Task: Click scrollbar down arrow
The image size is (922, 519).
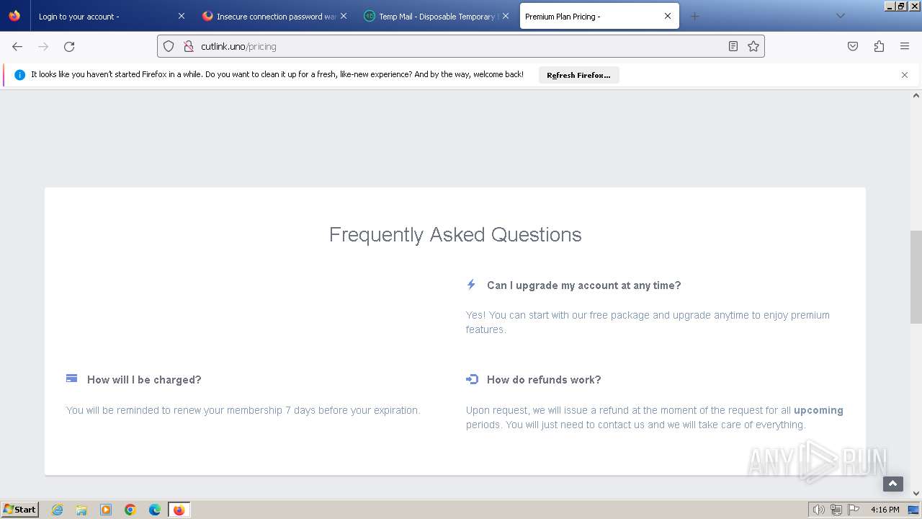Action: pyautogui.click(x=916, y=494)
